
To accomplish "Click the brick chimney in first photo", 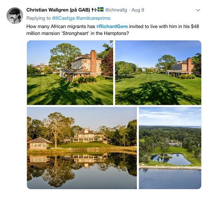I will pyautogui.click(x=93, y=63).
